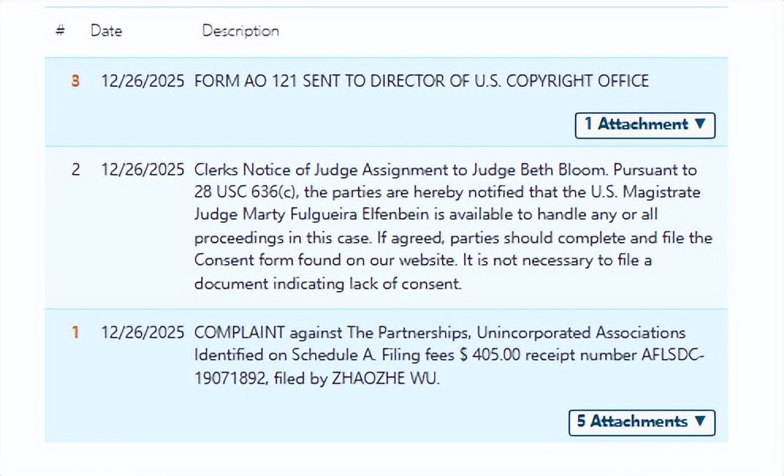
Task: Expand the '5 Attachments' dropdown
Action: point(641,421)
